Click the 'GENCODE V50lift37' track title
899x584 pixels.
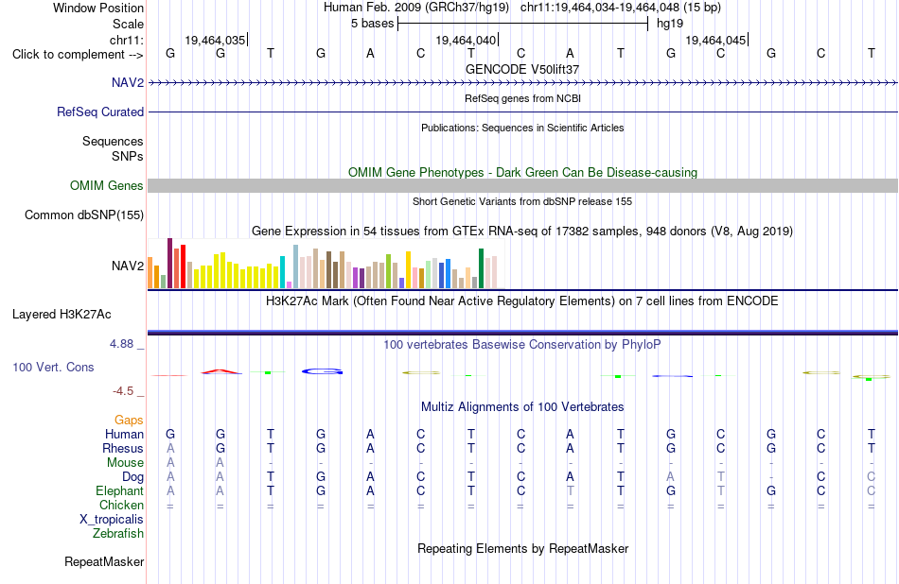click(522, 69)
